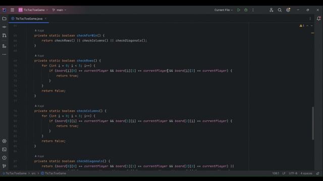Click the TicTacToeGame project breadcrumb
Image resolution: width=323 pixels, height=181 pixels.
click(x=15, y=173)
